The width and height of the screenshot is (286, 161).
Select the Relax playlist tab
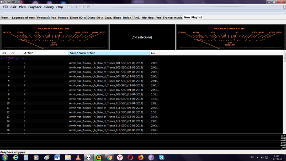click(127, 18)
